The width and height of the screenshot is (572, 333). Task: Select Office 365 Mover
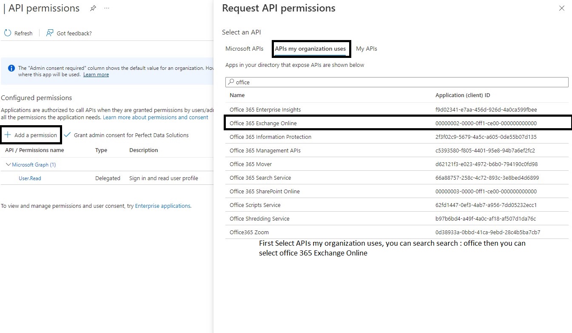click(x=397, y=164)
